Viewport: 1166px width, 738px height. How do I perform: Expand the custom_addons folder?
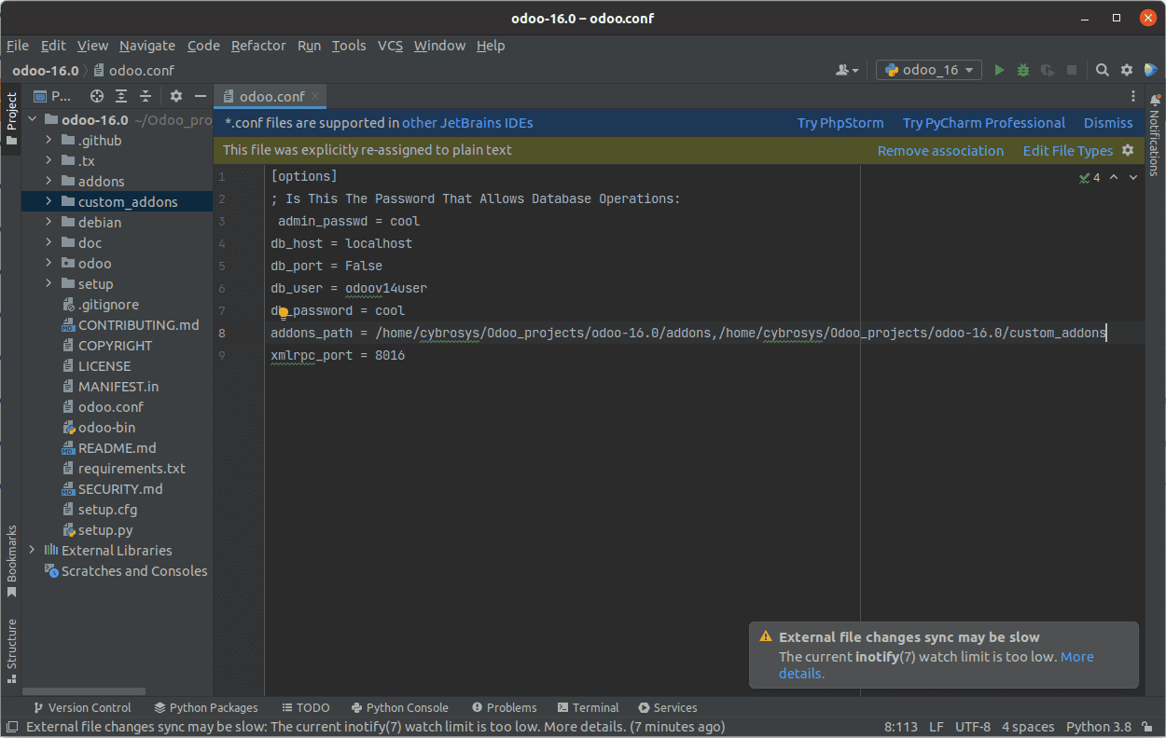pyautogui.click(x=49, y=201)
